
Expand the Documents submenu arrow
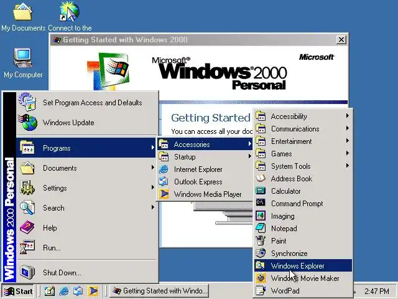point(152,168)
